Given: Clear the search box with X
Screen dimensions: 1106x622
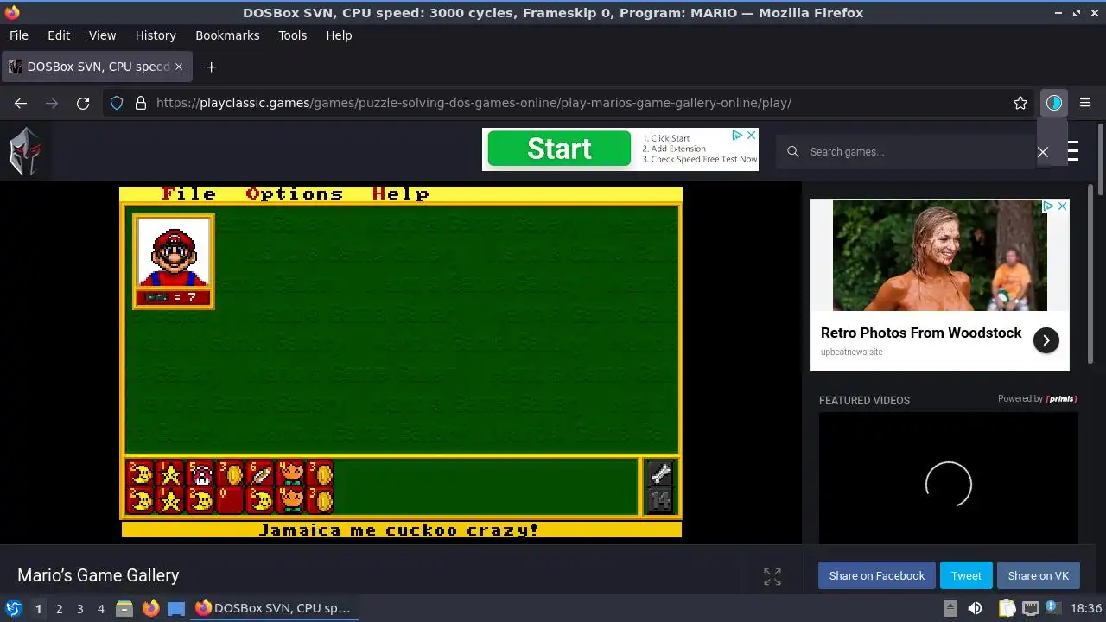Looking at the screenshot, I should pyautogui.click(x=1043, y=152).
